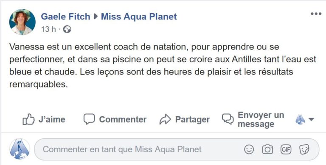Open the GIF picker icon
This screenshot has height=165, width=326.
(286, 149)
